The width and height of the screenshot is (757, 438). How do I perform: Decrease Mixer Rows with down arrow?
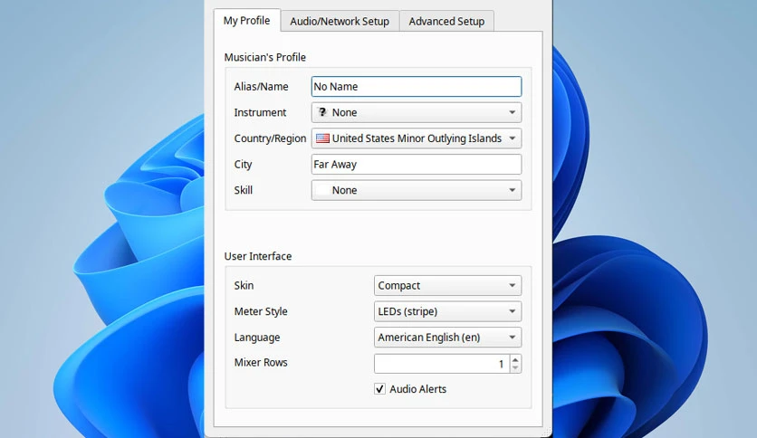(x=515, y=368)
